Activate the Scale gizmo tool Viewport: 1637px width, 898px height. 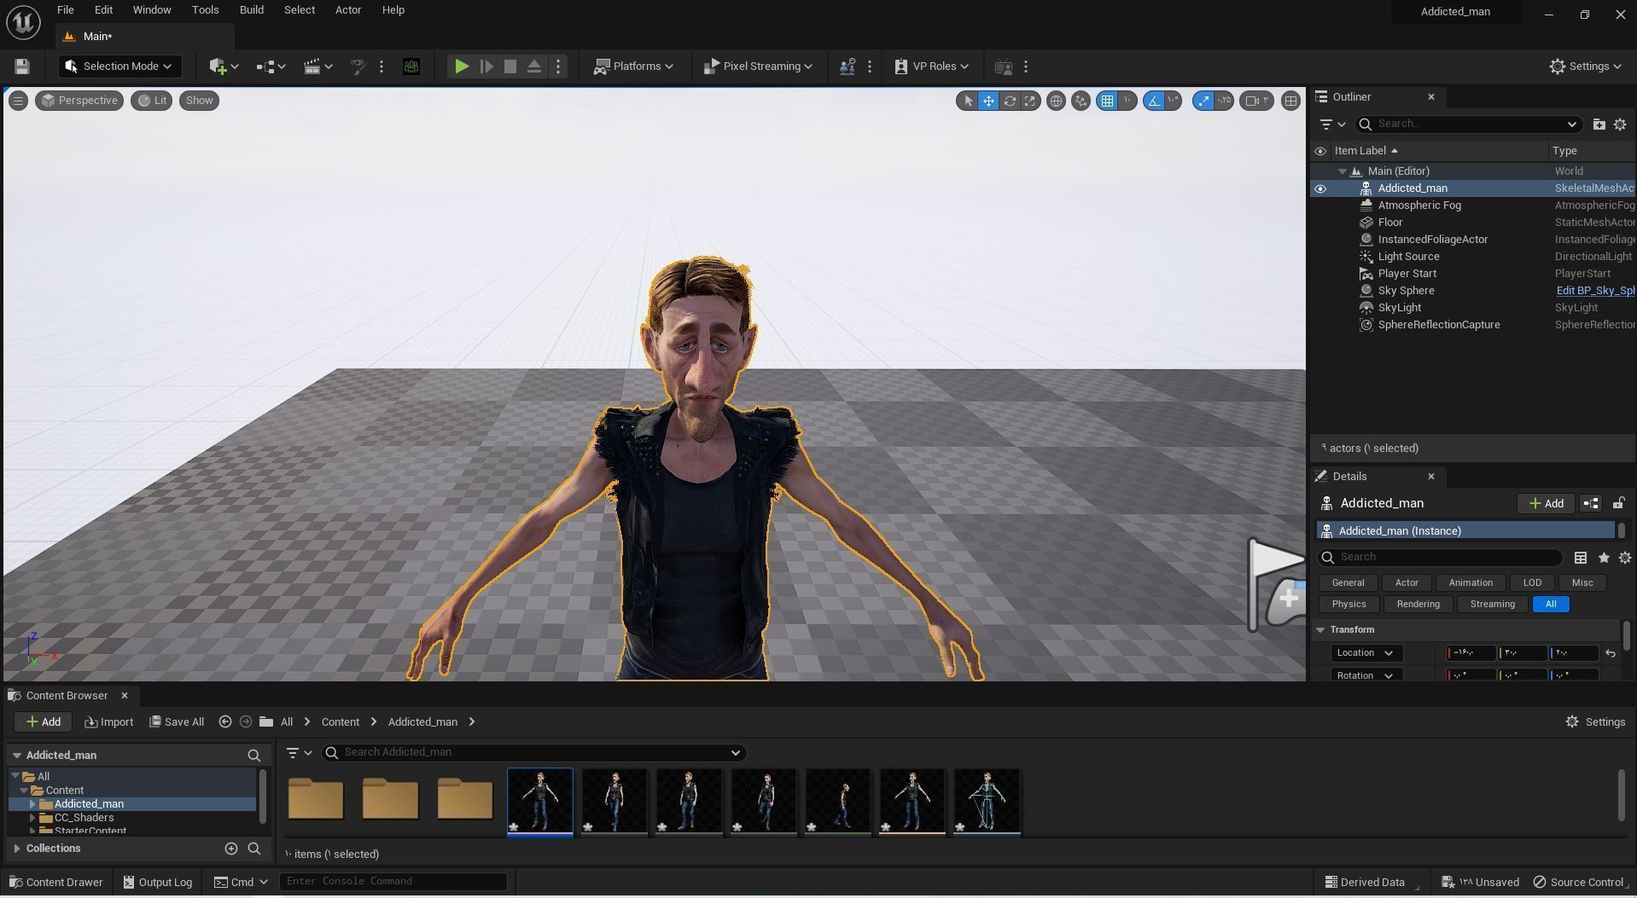pos(1030,101)
